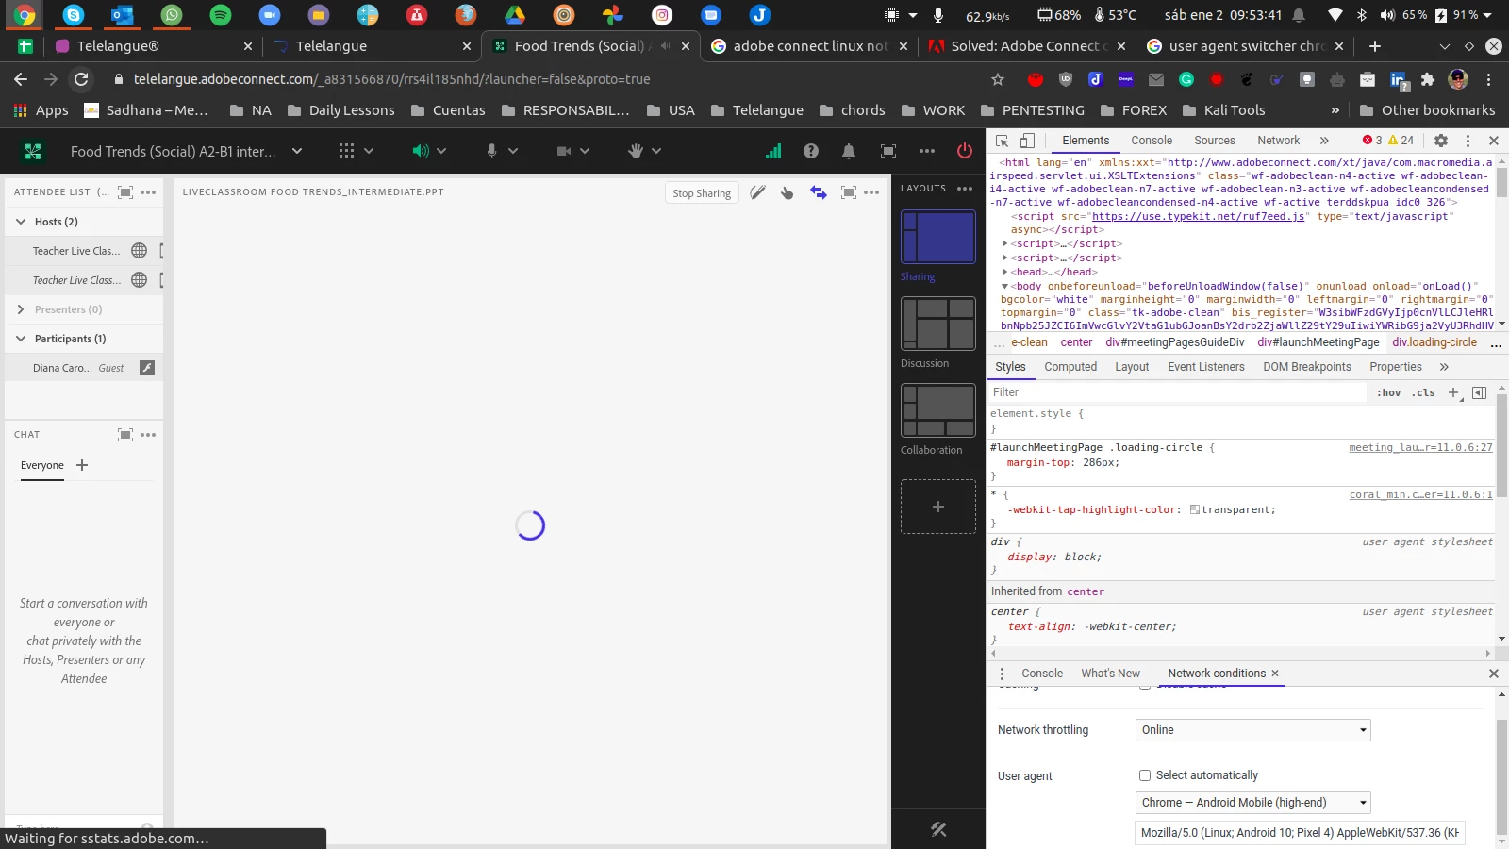Toggle DevTools device toolbar

1027,141
